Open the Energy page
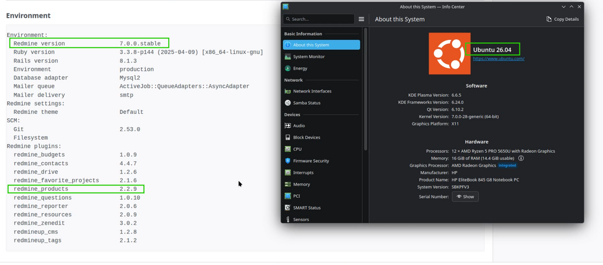The image size is (603, 265). [x=321, y=68]
